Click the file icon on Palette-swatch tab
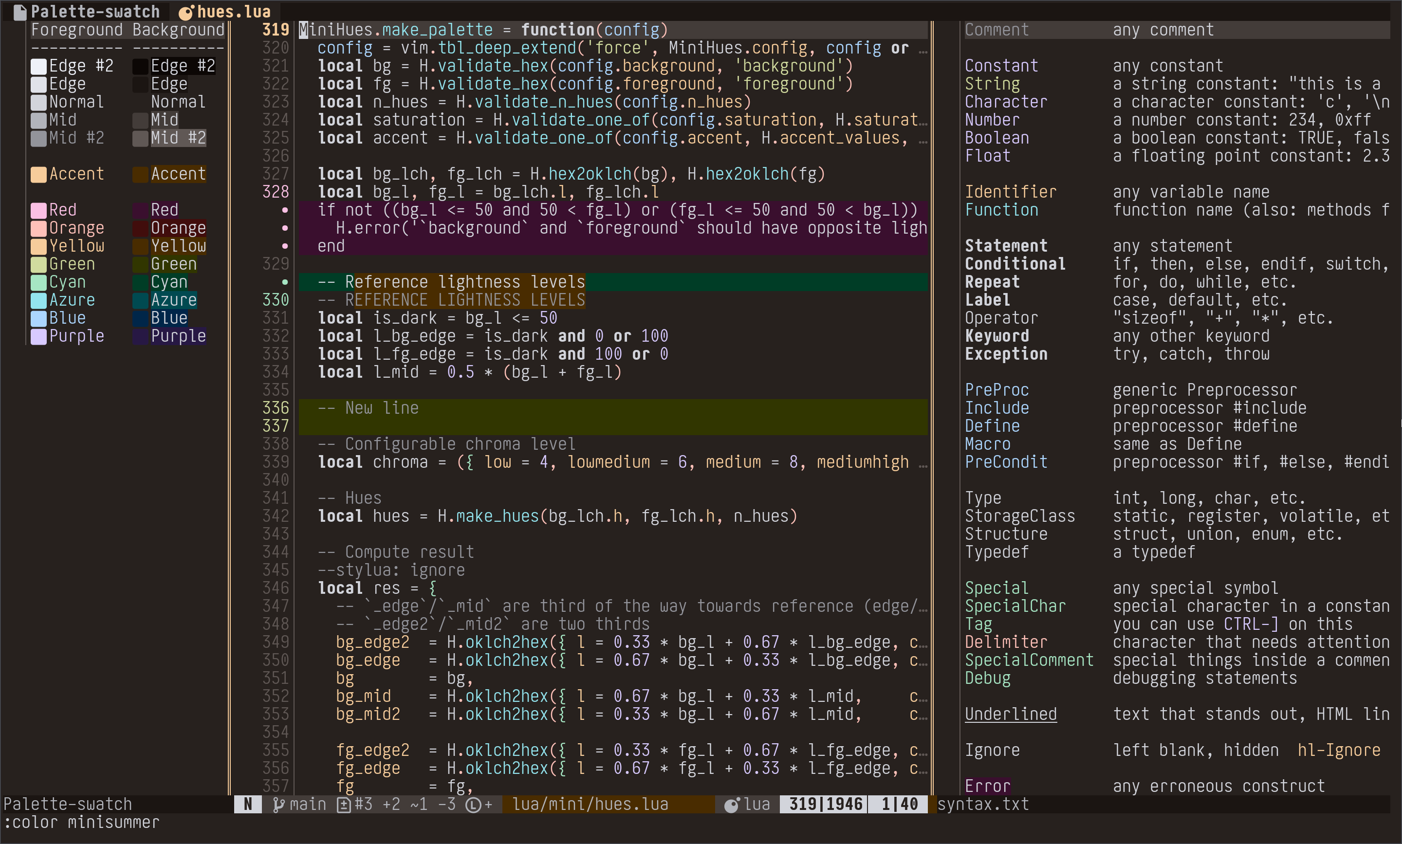This screenshot has width=1402, height=844. (20, 11)
